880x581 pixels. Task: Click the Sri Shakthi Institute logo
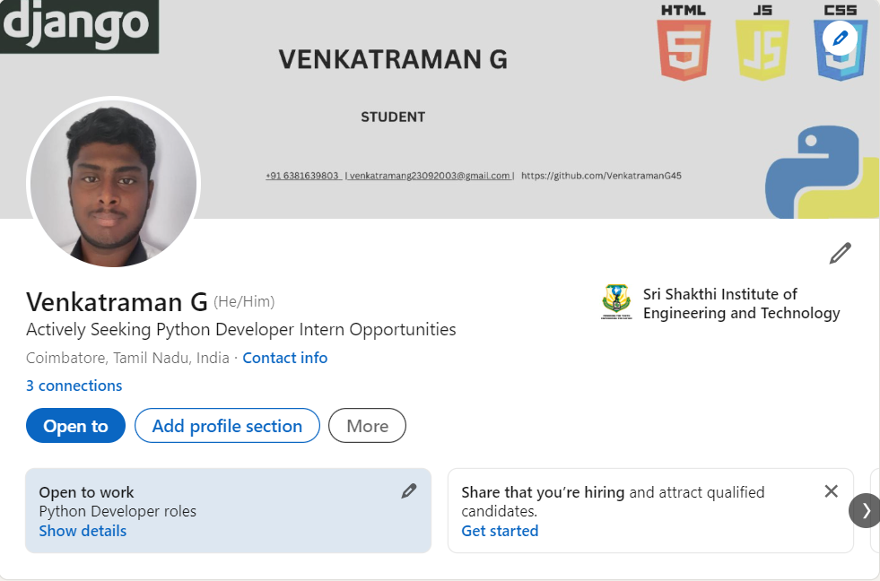[x=616, y=303]
